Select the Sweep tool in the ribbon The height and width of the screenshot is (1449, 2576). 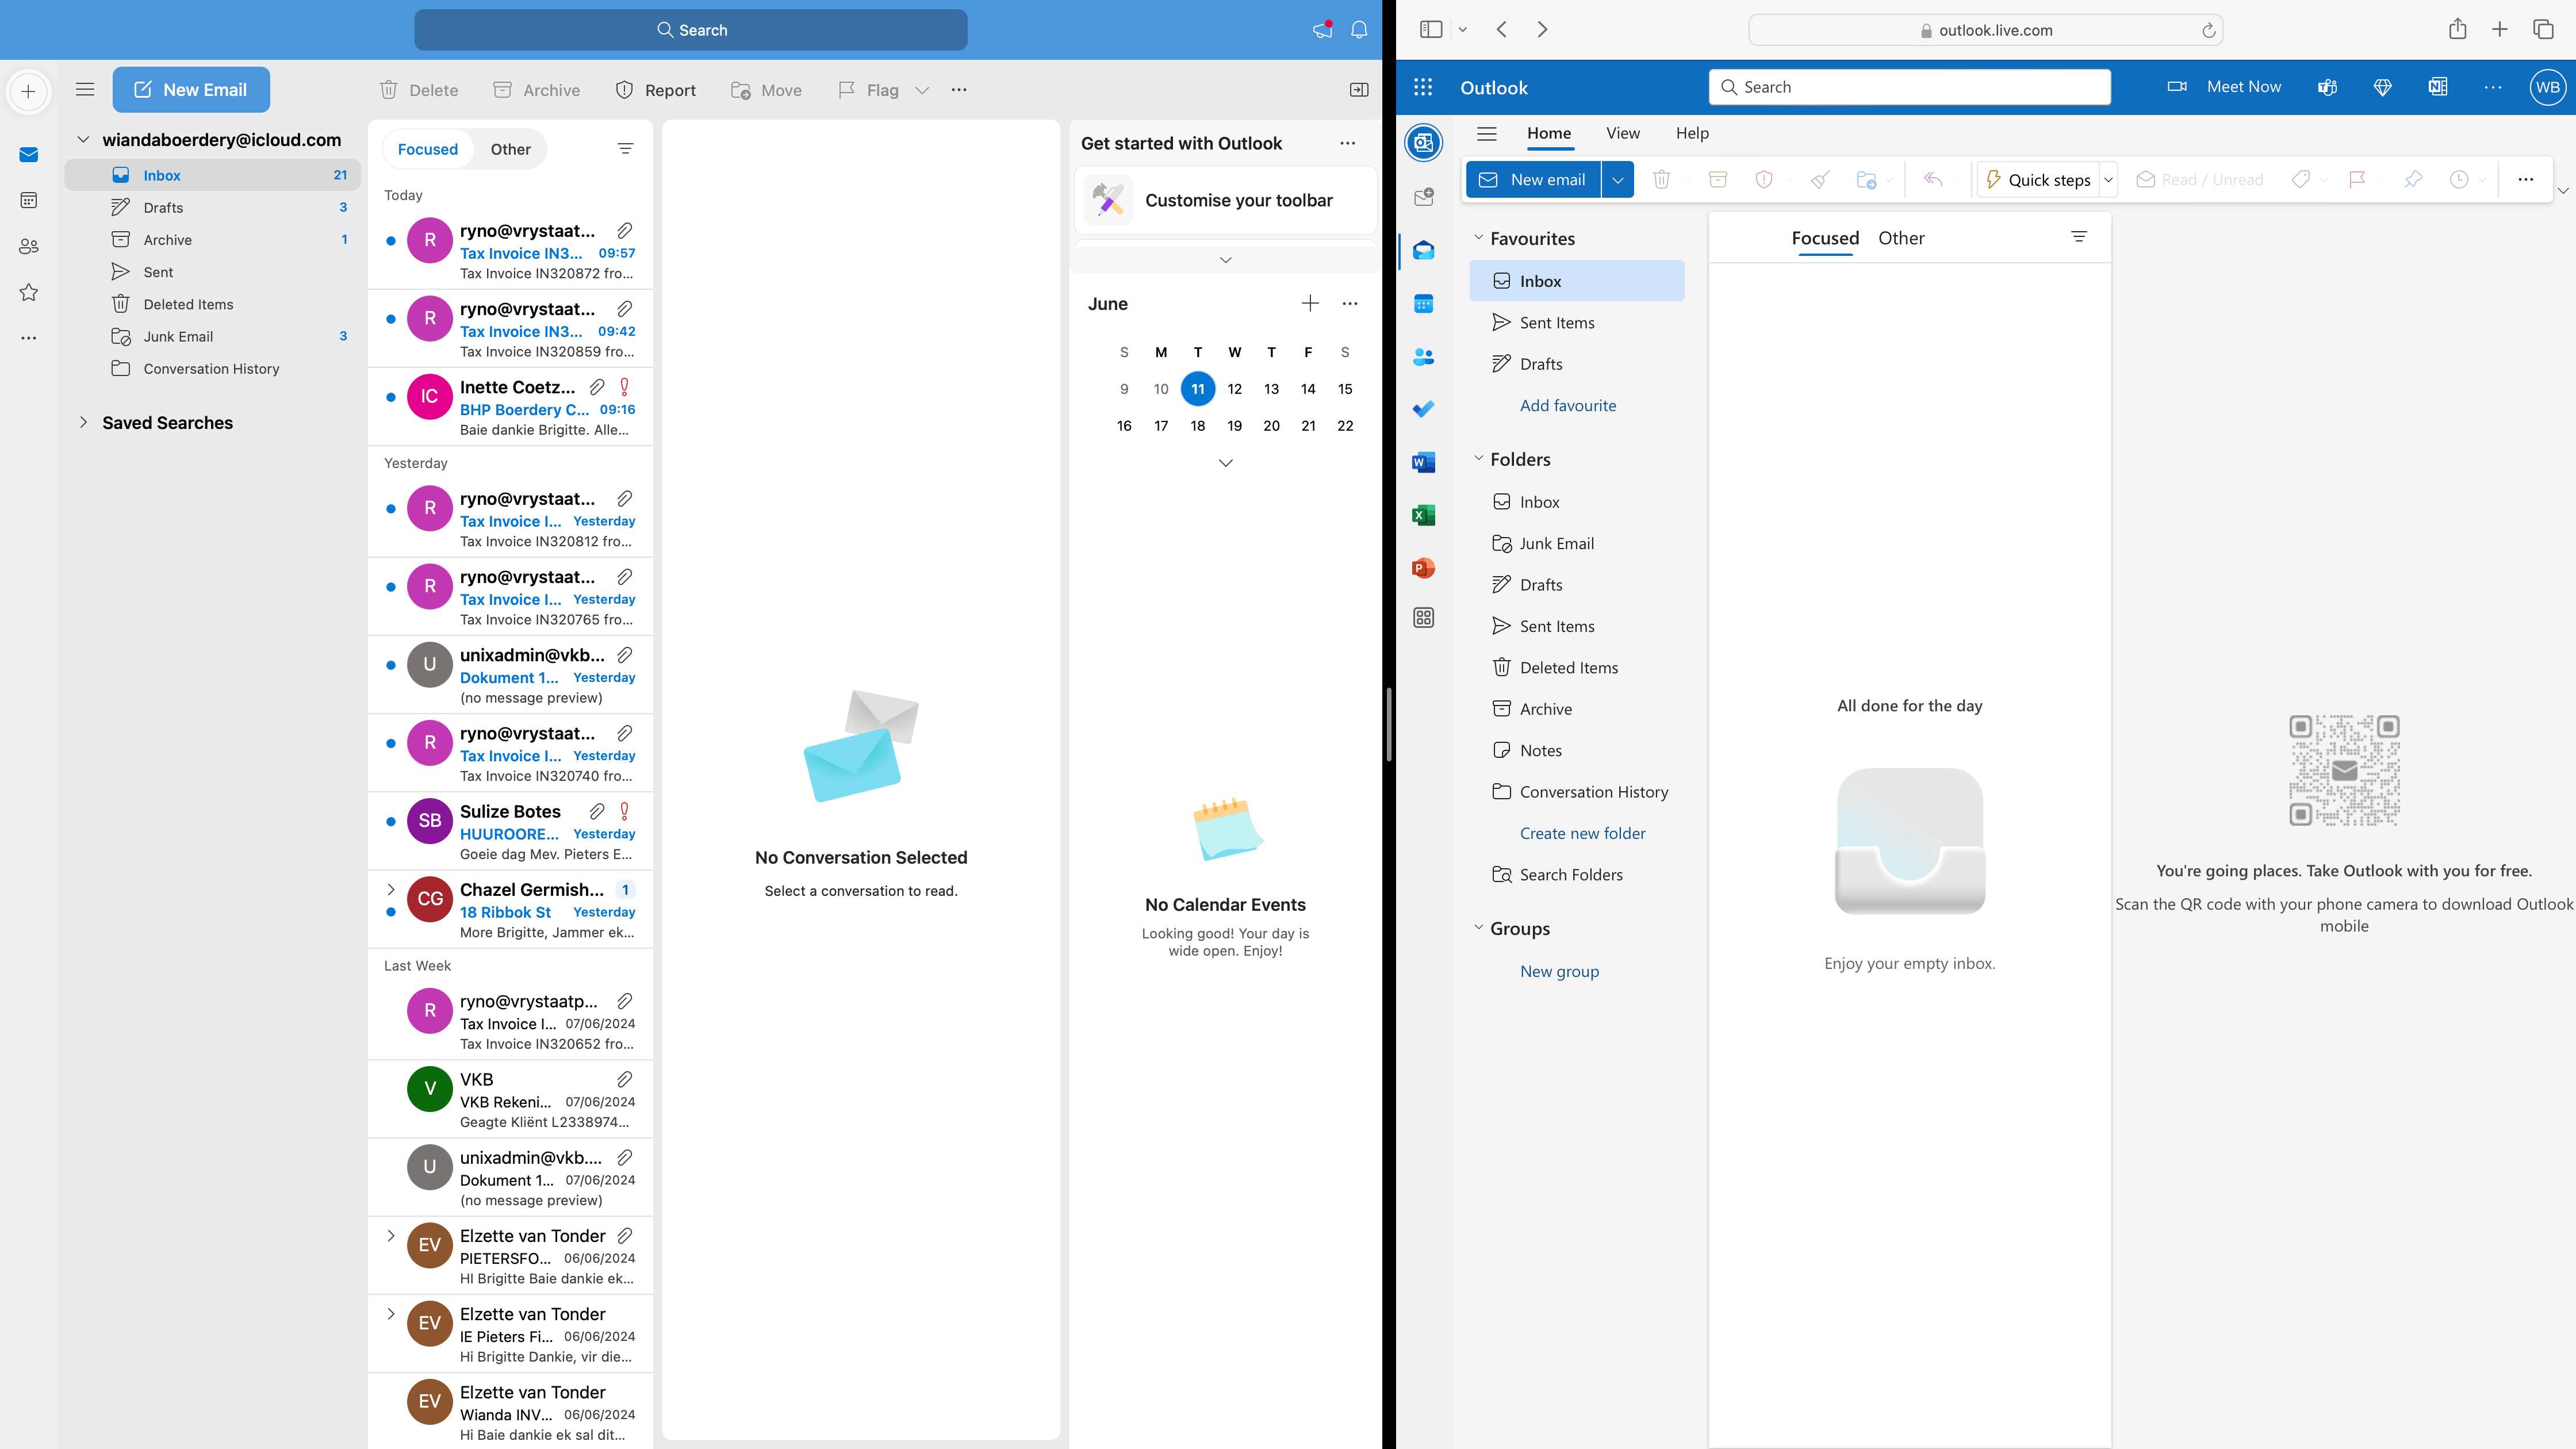click(1819, 179)
